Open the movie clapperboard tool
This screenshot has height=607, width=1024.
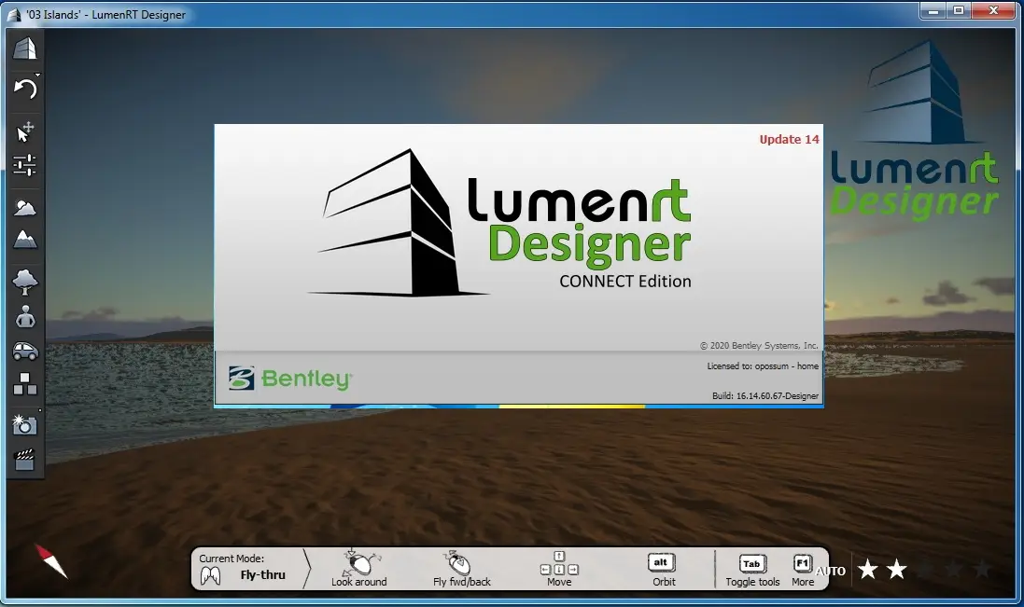pos(25,459)
